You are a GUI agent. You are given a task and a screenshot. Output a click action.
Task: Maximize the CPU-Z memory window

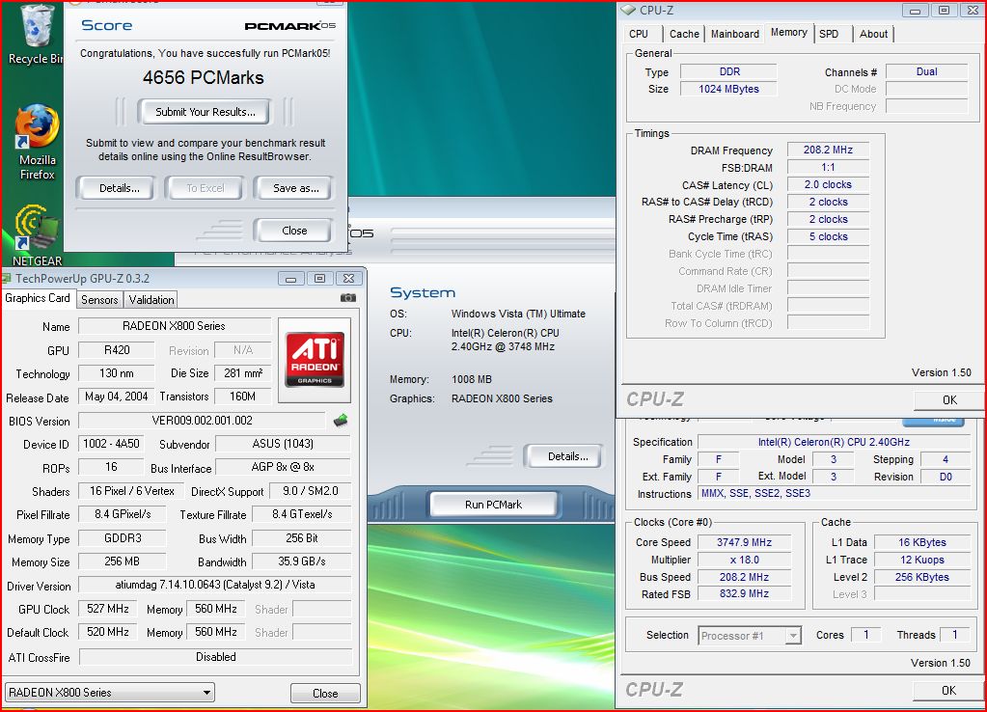pyautogui.click(x=944, y=10)
